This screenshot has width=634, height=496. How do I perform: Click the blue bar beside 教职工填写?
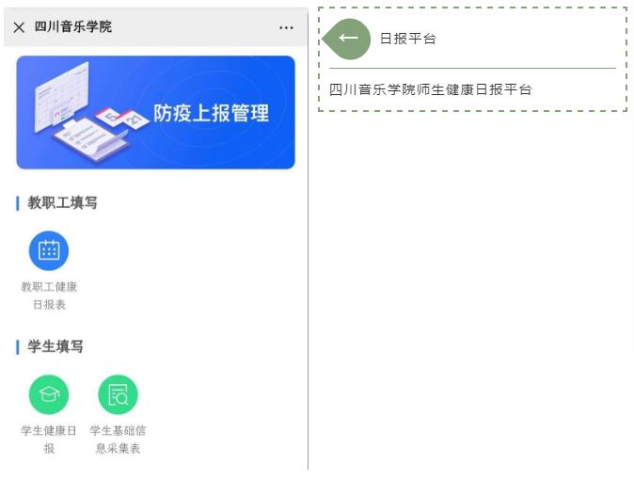17,203
